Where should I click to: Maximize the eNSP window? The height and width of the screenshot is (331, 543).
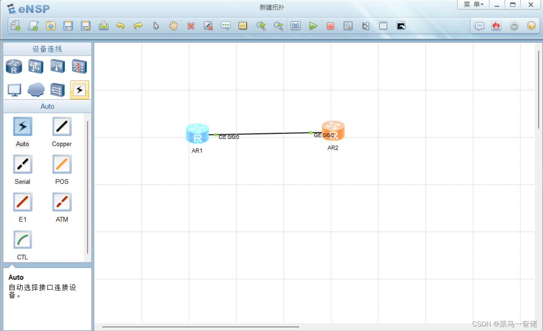[513, 5]
